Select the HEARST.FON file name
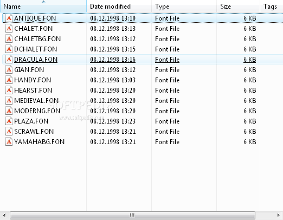283x220 pixels. 33,90
